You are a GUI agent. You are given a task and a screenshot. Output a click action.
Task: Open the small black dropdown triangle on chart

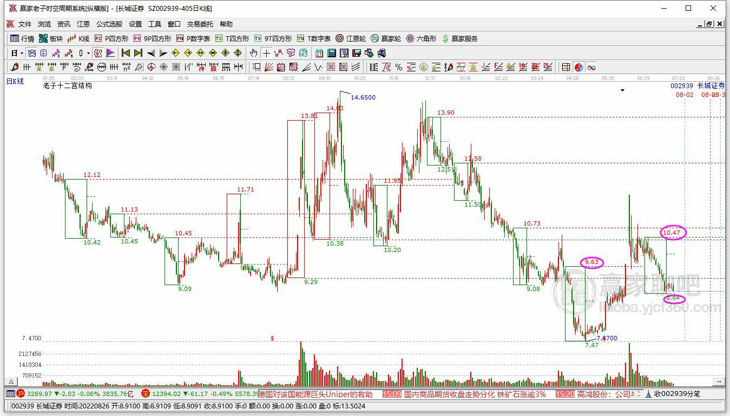(x=622, y=90)
